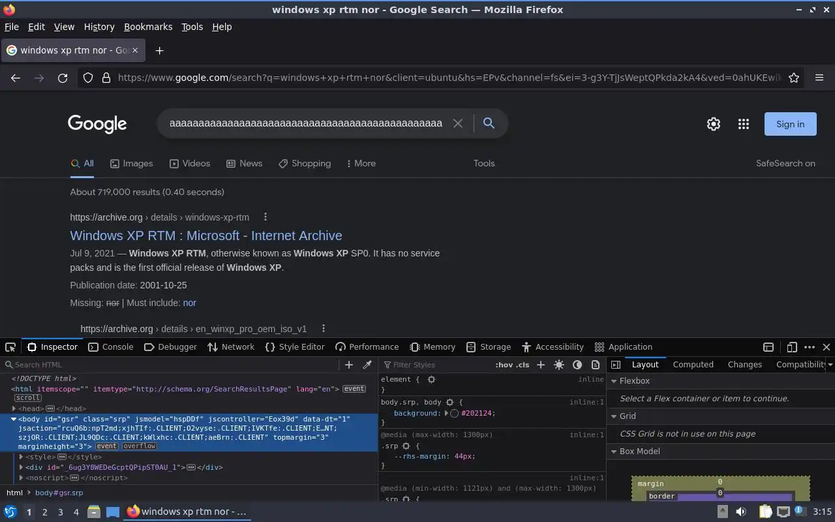Open the Computed sidebar tab
This screenshot has height=522, width=835.
(693, 365)
